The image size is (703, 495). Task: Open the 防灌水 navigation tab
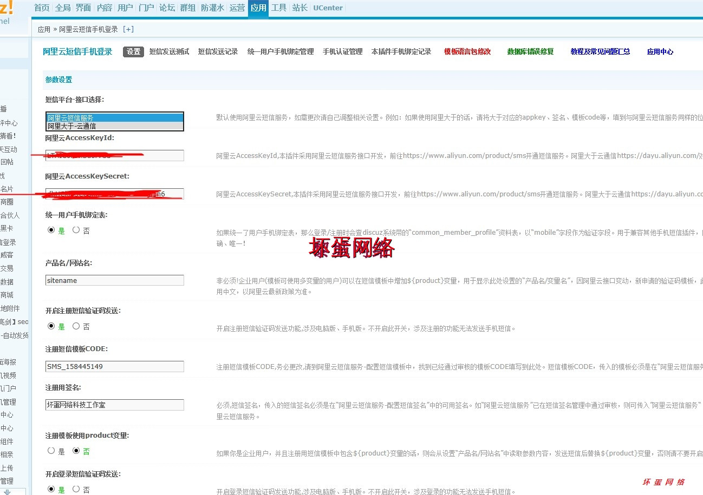click(x=213, y=8)
